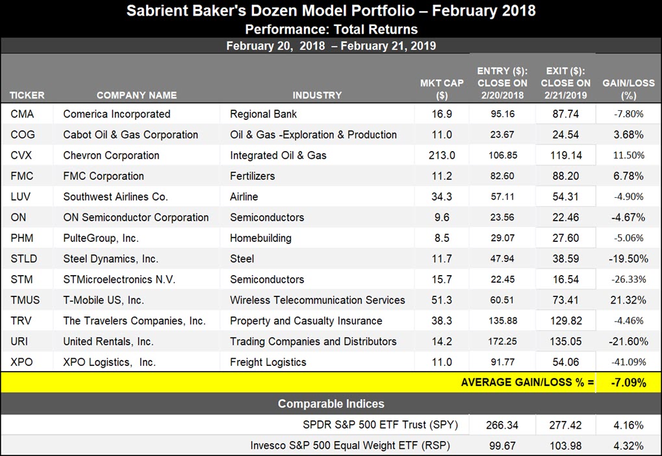Select the TMUS ticker cell
Image resolution: width=662 pixels, height=456 pixels.
tap(25, 300)
